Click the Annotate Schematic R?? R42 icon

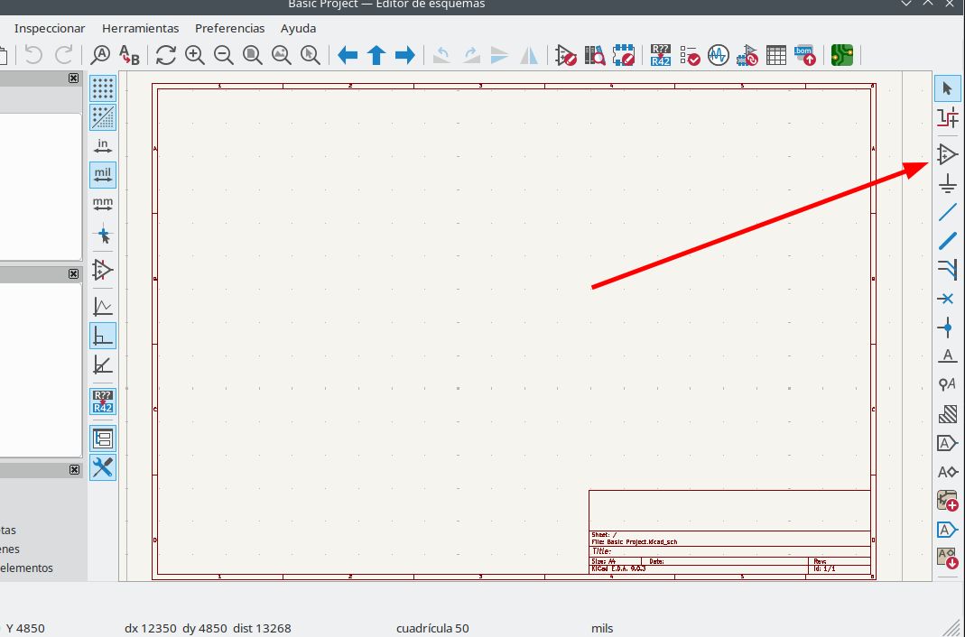661,56
